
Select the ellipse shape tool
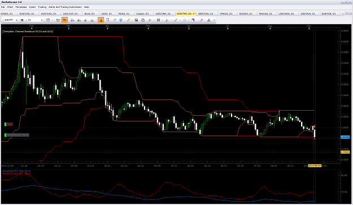[184, 20]
